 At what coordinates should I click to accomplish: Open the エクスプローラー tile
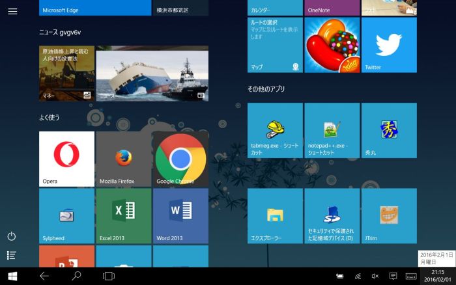275,215
